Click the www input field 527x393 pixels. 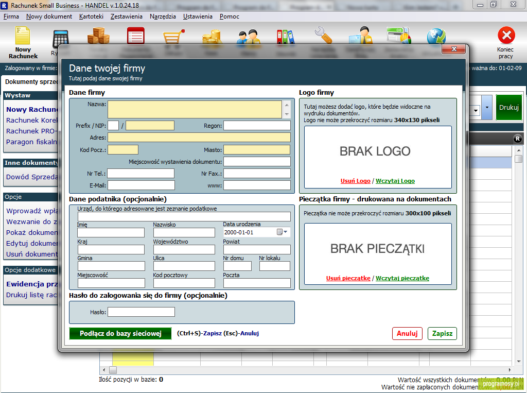[x=257, y=185]
